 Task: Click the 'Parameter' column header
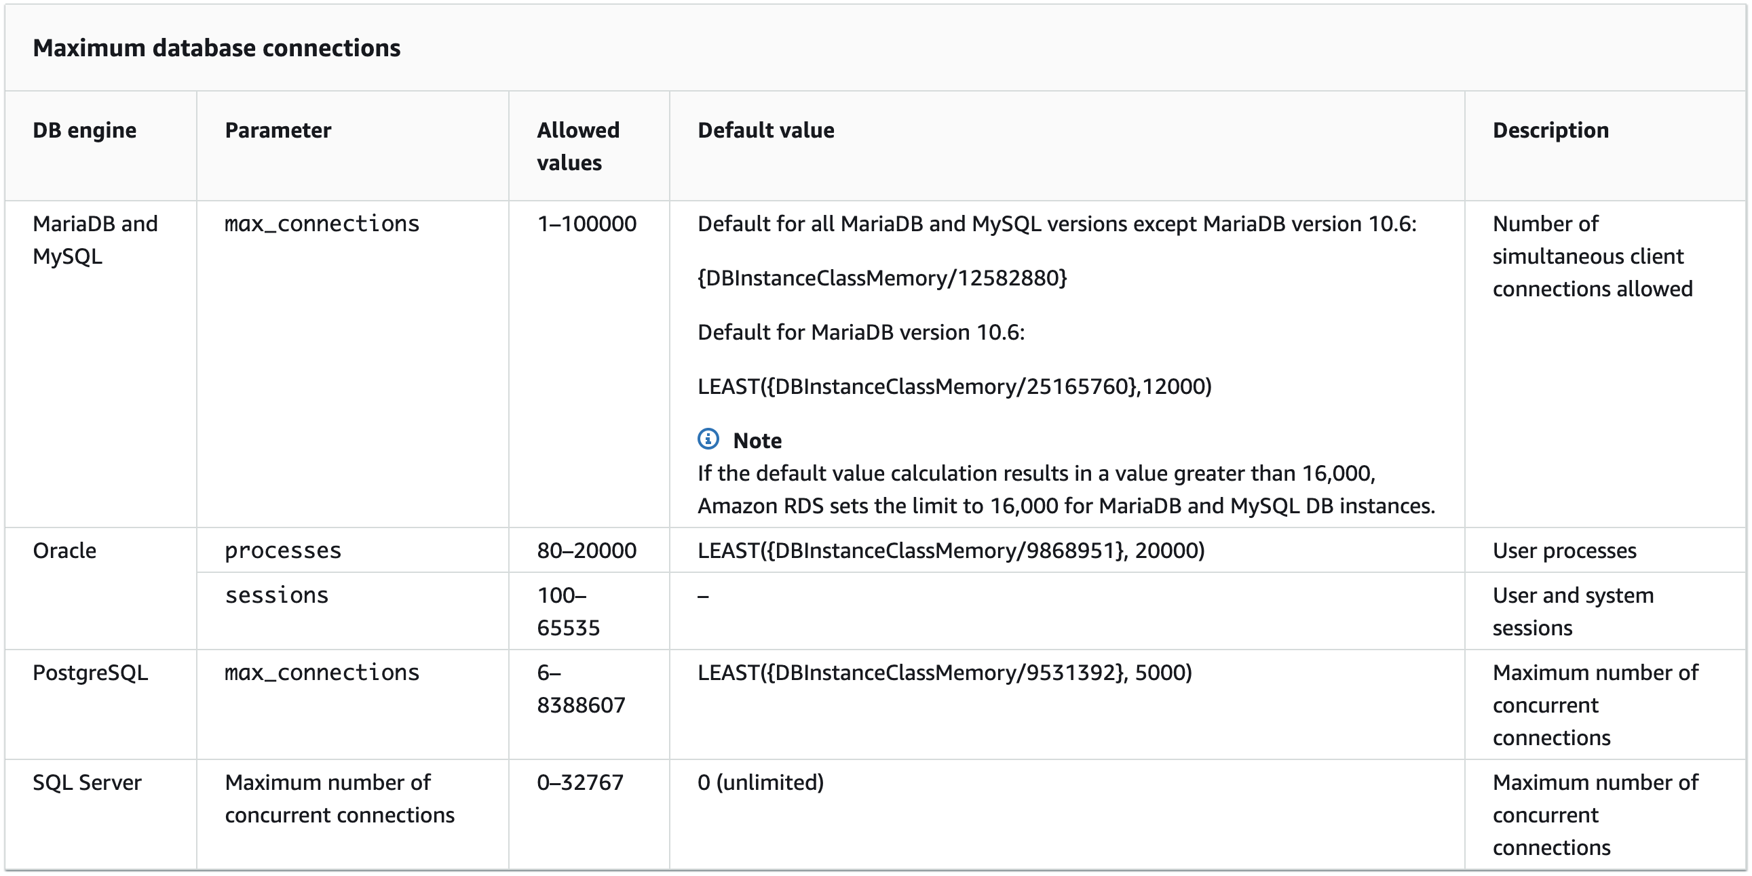(278, 130)
